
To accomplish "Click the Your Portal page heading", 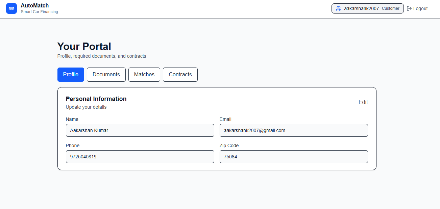I will tap(84, 46).
